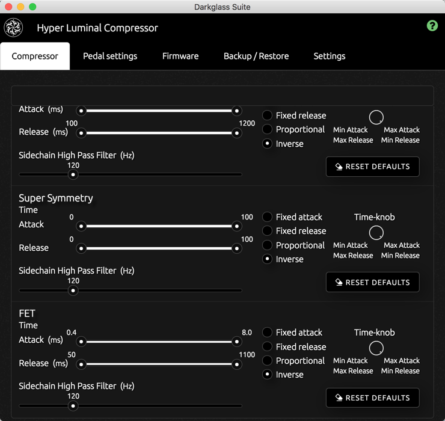This screenshot has height=421, width=445.
Task: Click Super Symmetry Attack slider max handle
Action: point(237,226)
